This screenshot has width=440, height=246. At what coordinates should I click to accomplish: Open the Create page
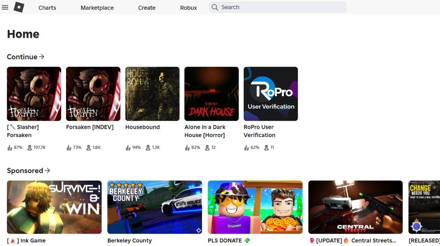(x=147, y=8)
